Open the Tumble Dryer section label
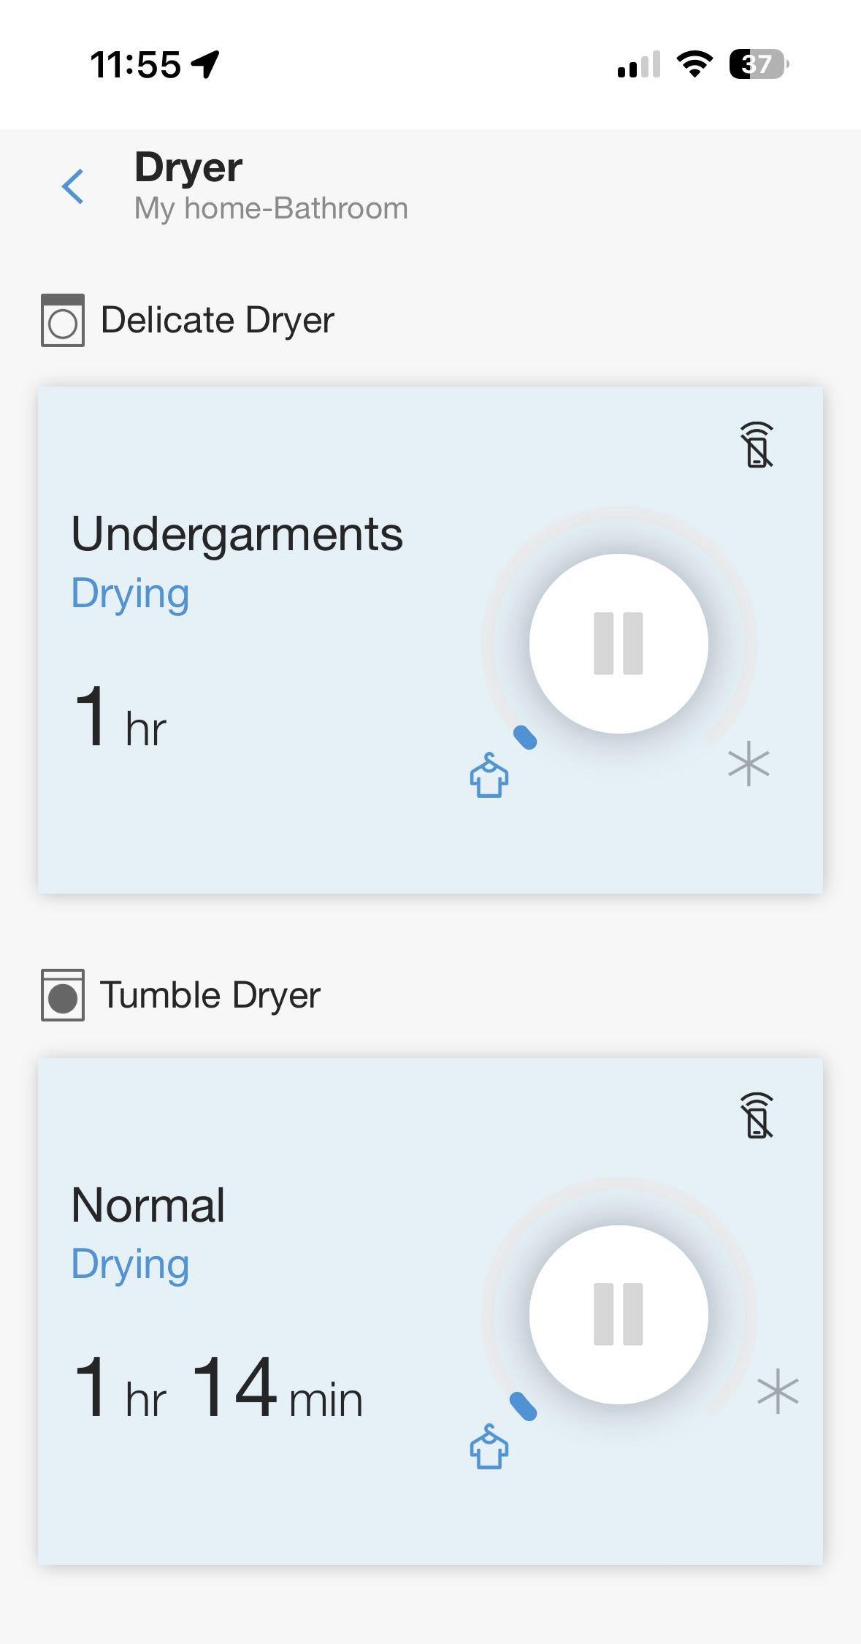The height and width of the screenshot is (1644, 861). pos(210,995)
